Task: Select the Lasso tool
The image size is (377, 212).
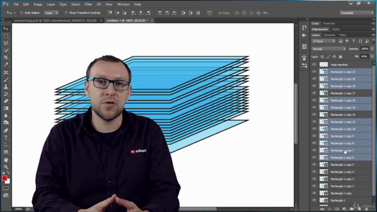Action: [x=6, y=43]
